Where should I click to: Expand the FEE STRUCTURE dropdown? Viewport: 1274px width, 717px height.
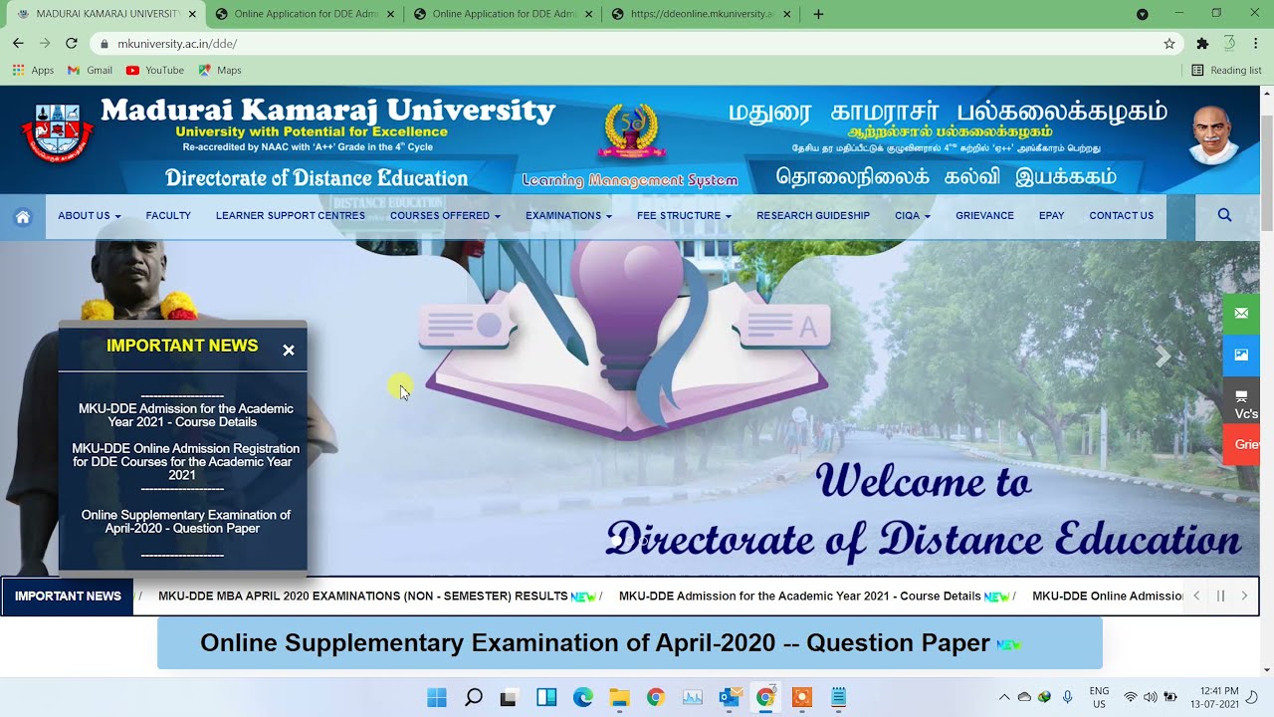click(x=684, y=216)
